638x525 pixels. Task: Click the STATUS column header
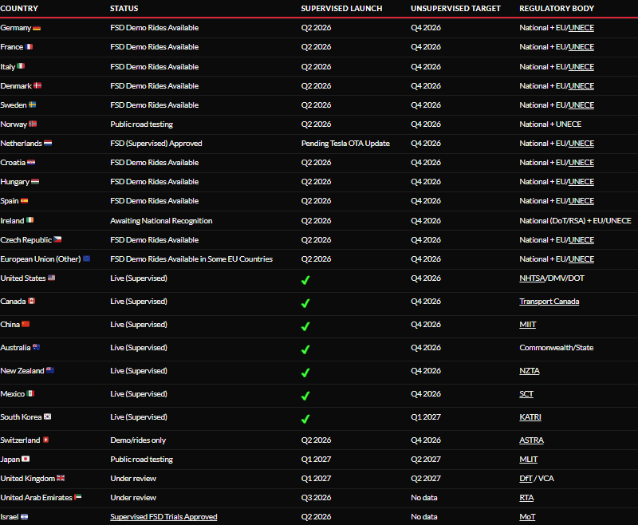(x=124, y=8)
